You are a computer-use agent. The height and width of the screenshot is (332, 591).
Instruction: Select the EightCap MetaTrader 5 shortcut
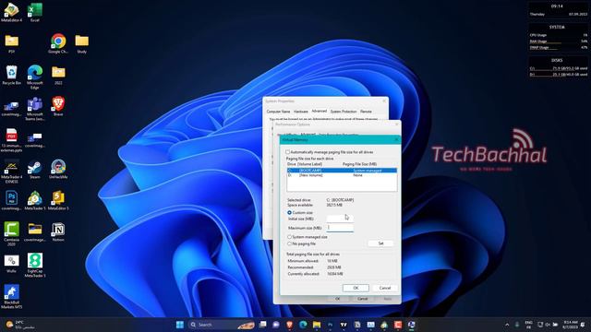point(35,265)
